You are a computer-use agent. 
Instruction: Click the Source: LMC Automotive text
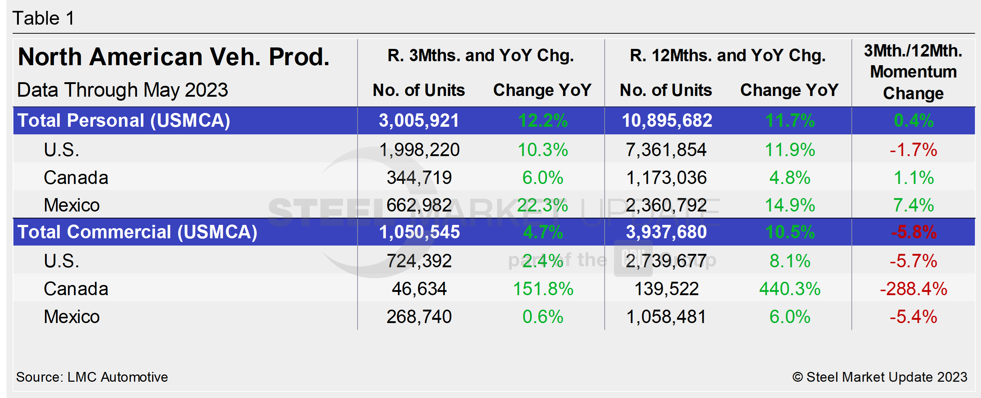tap(92, 377)
